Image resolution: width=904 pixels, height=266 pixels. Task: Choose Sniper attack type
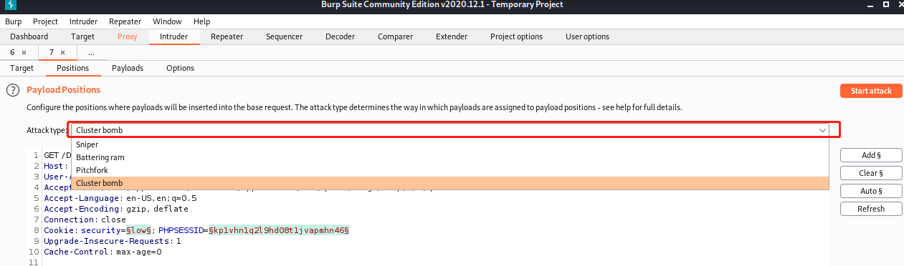click(449, 144)
